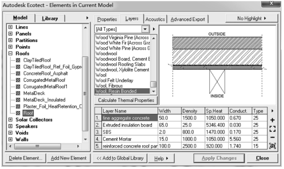Select the MetalDeck roof material icon

[x=18, y=93]
